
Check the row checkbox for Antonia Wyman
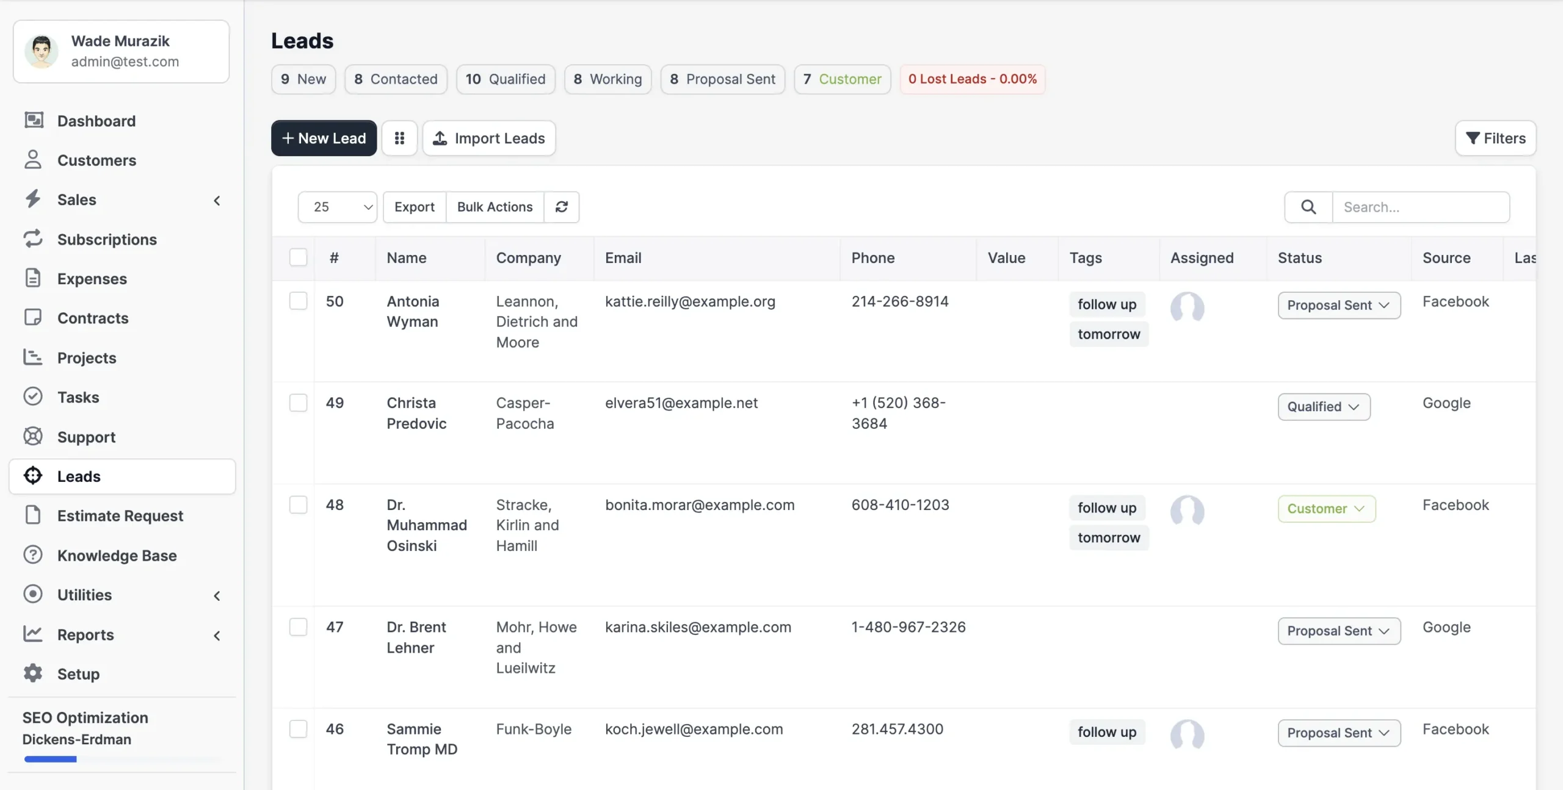298,301
